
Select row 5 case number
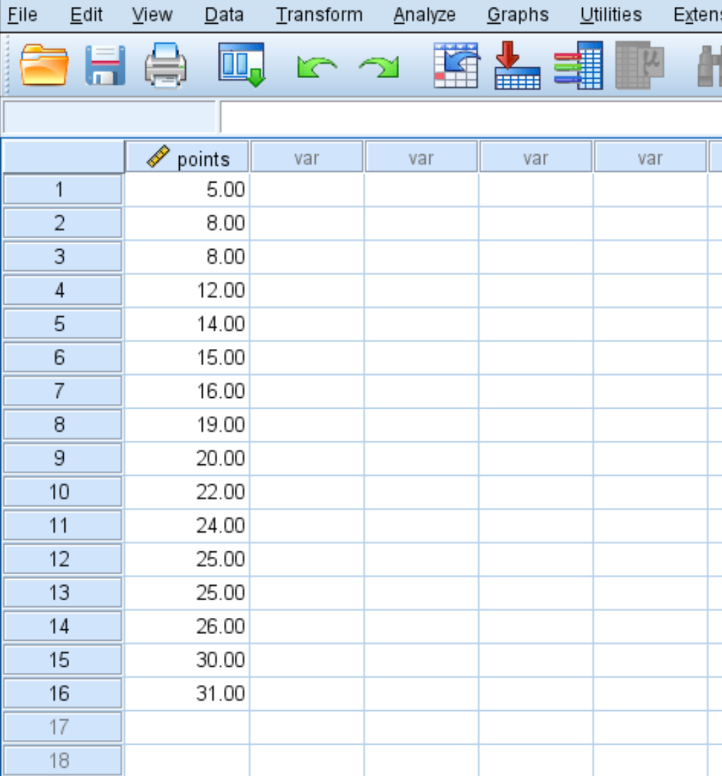62,324
